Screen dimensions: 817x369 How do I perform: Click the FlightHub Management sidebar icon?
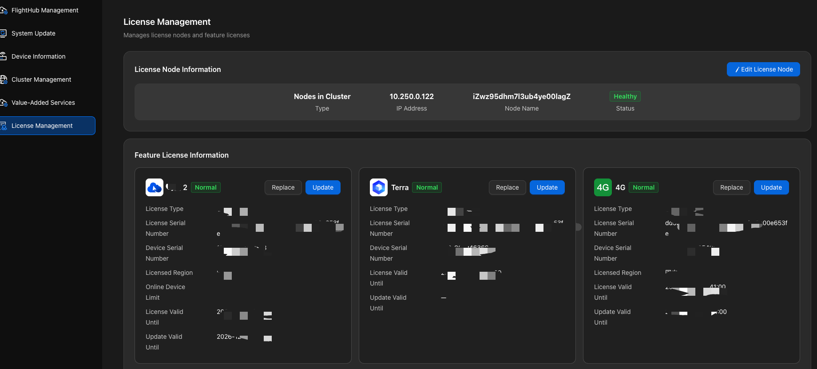click(x=4, y=10)
